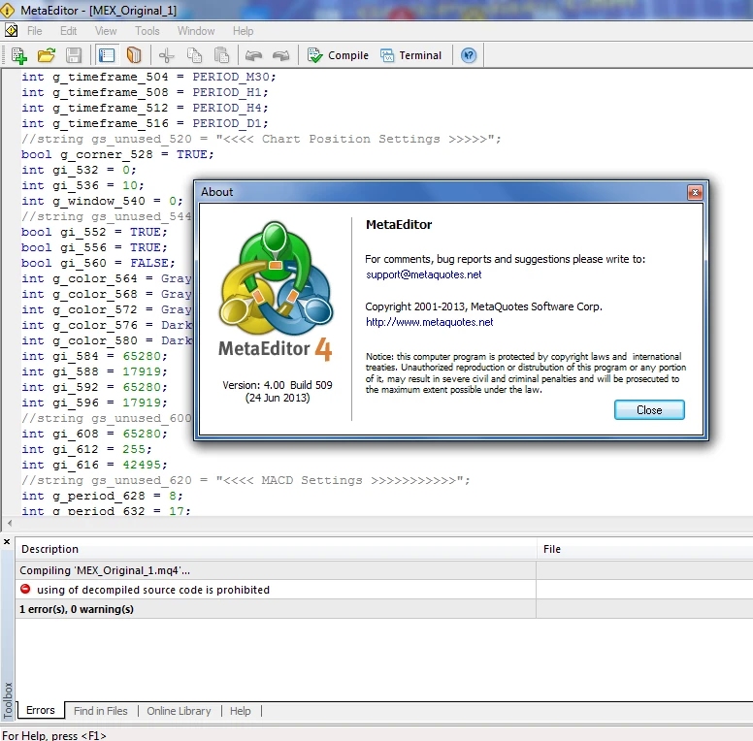Switch to the Help tab in Toolbox
Screen dimensions: 753x741
[240, 711]
